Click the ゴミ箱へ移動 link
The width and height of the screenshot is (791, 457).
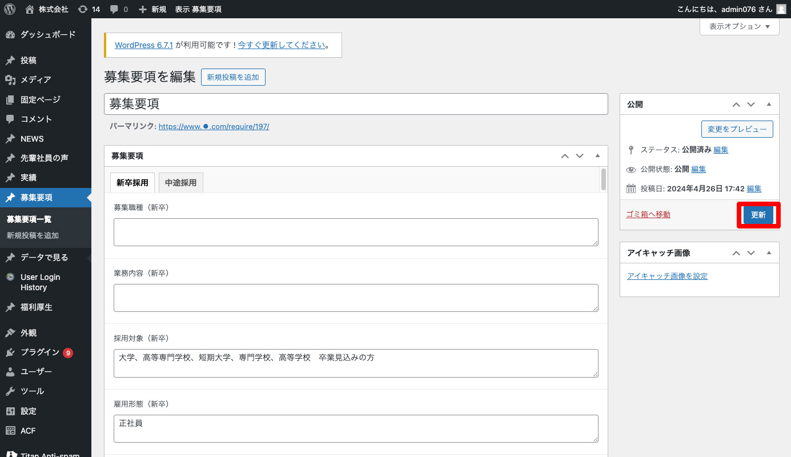tap(648, 215)
